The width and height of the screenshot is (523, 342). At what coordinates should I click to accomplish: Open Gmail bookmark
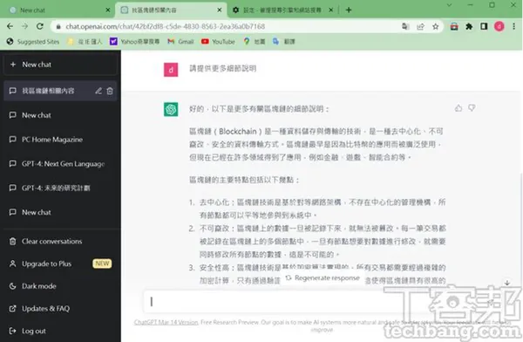tap(180, 41)
